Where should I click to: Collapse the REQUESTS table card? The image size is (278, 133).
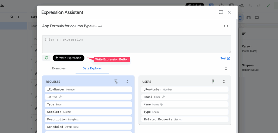[127, 82]
